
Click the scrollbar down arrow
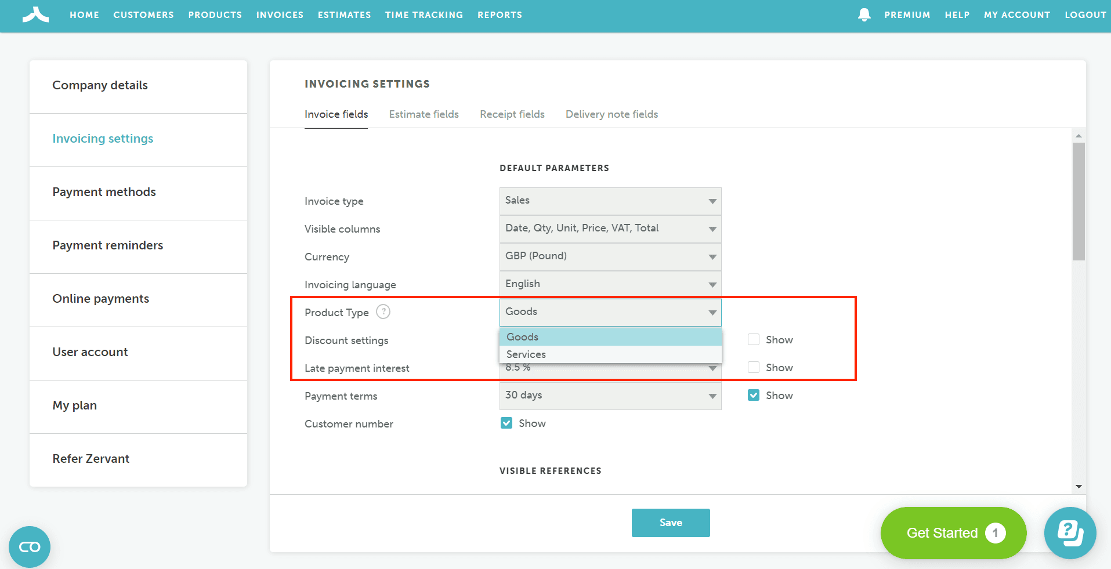pos(1079,487)
